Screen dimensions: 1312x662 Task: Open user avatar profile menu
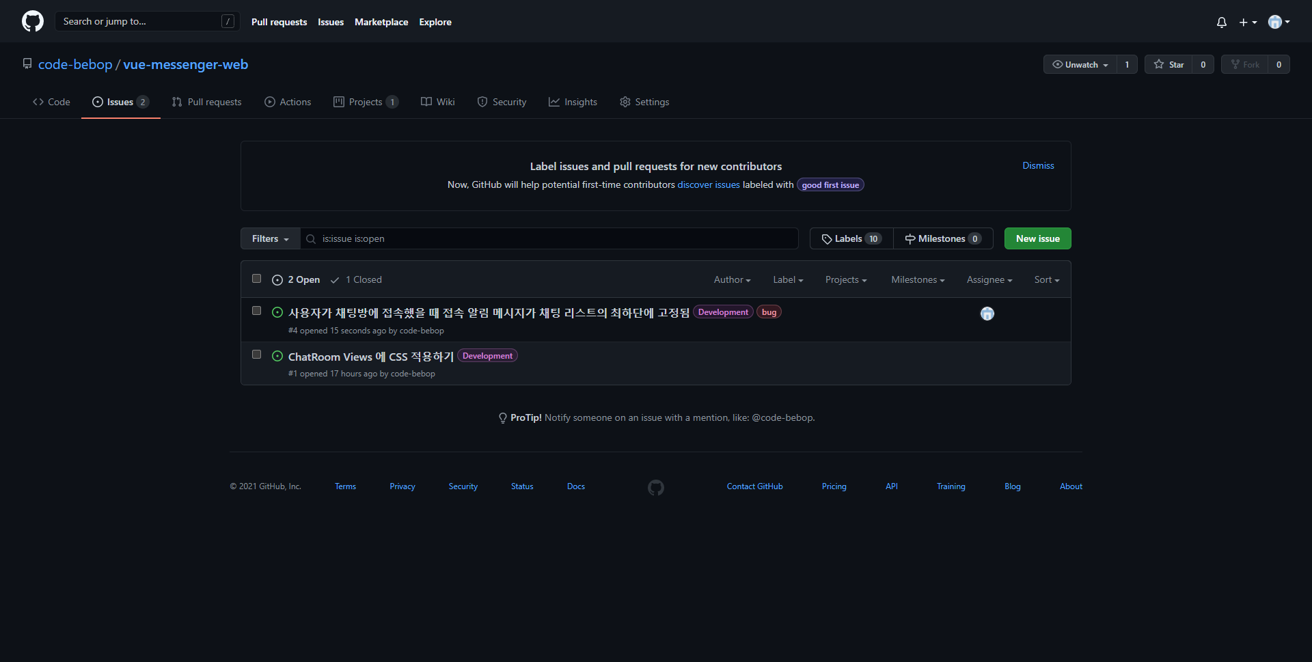click(1279, 22)
